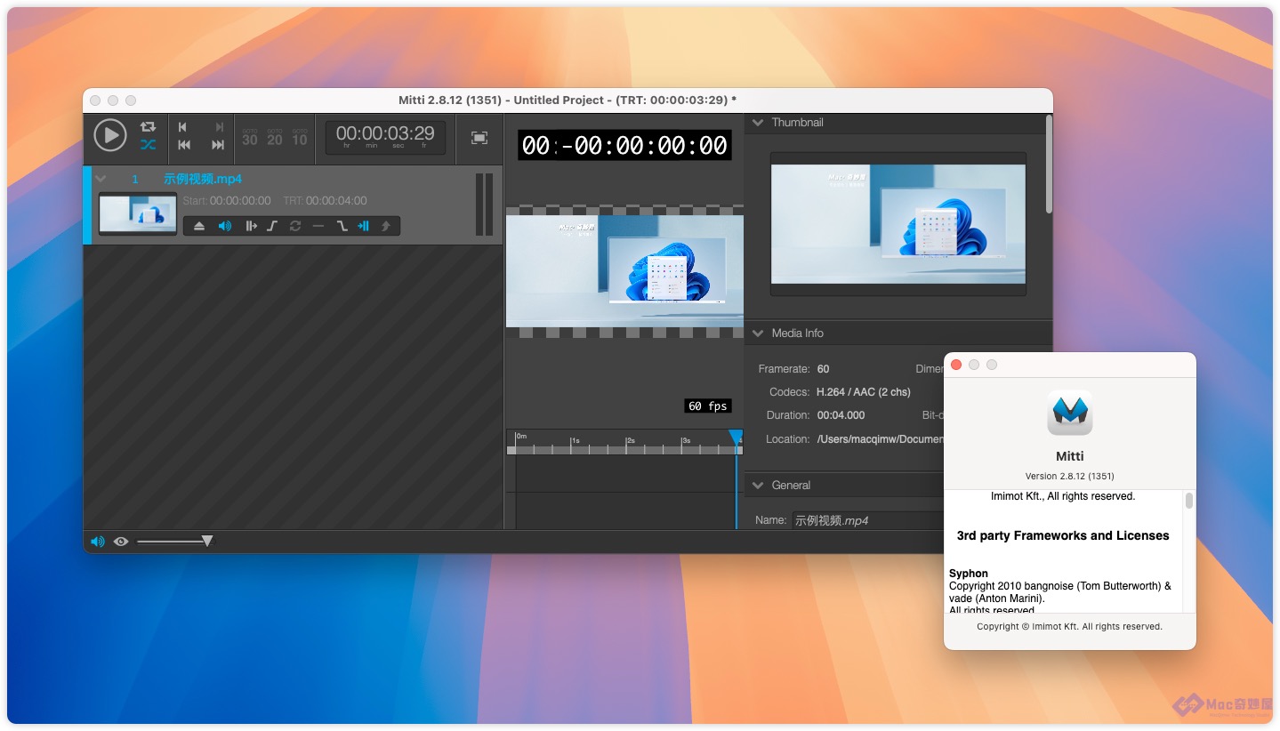Viewport: 1280px width, 731px height.
Task: Click the Framerate value 60
Action: tap(823, 369)
